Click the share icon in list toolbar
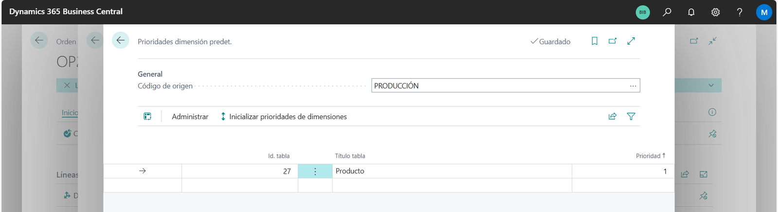 coord(612,116)
